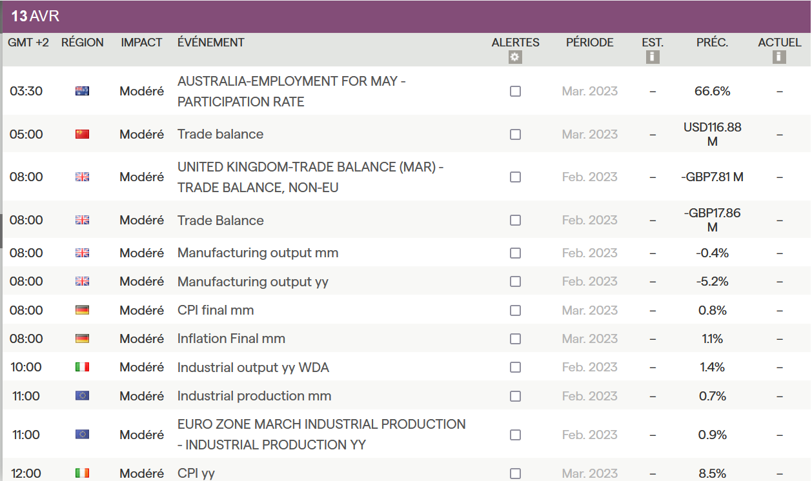Screen dimensions: 812x481
Task: Click Italy flag beside Industrial output yy WDA
Action: 82,368
